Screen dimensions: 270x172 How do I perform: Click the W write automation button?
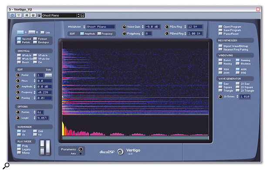(x=33, y=16)
